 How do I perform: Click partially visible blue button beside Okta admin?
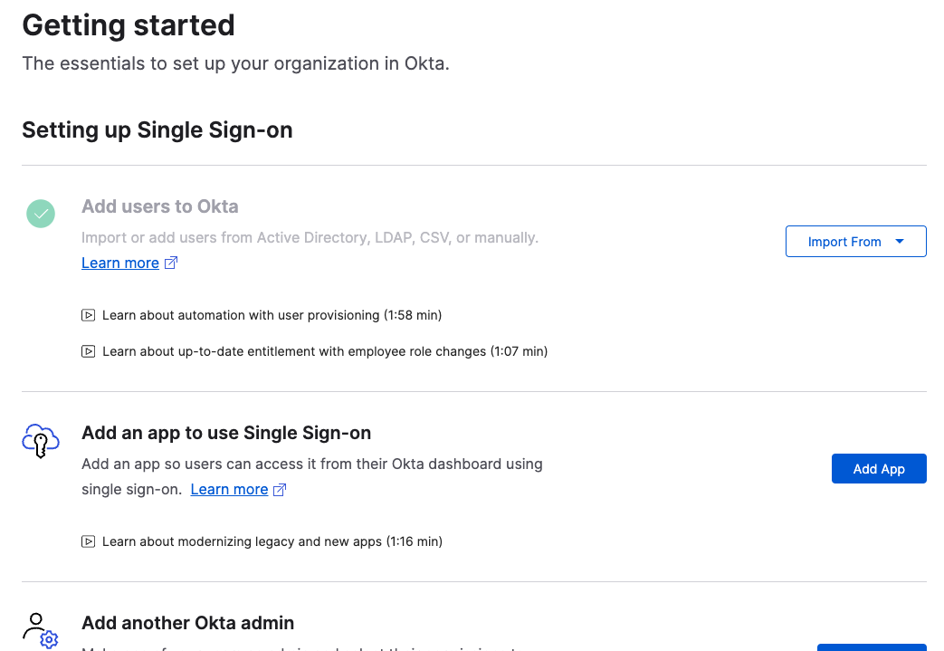tap(872, 647)
